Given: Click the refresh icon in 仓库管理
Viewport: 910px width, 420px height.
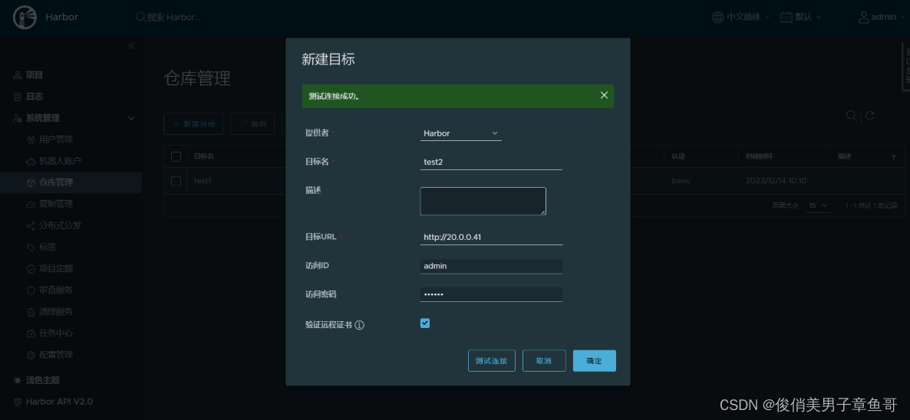Looking at the screenshot, I should tap(869, 115).
